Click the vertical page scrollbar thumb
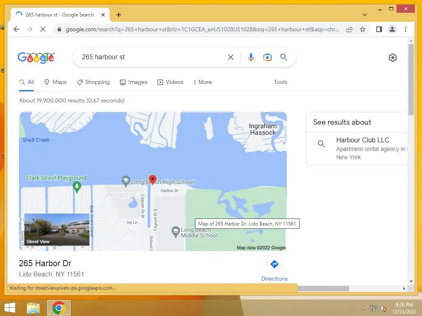The width and height of the screenshot is (422, 316). click(411, 79)
